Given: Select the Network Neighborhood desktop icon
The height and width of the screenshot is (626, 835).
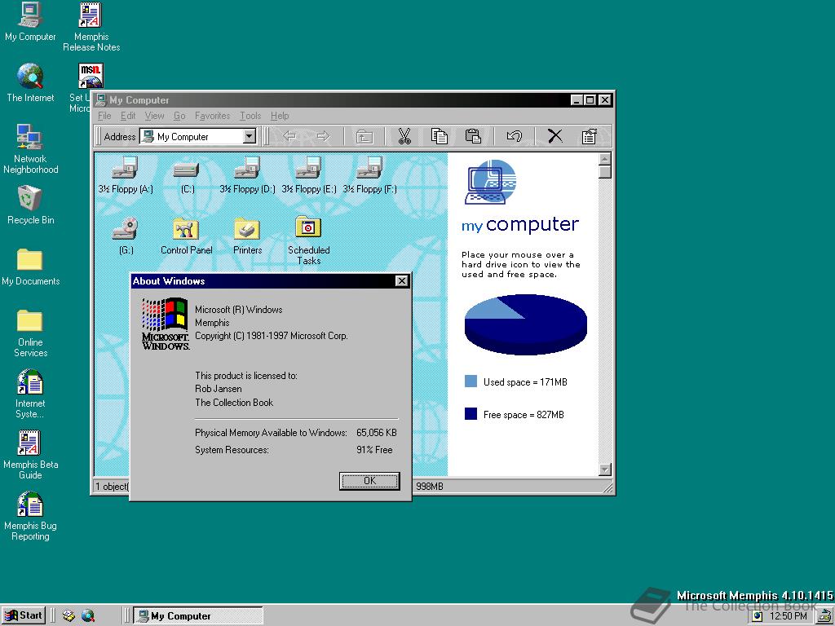Looking at the screenshot, I should [30, 149].
